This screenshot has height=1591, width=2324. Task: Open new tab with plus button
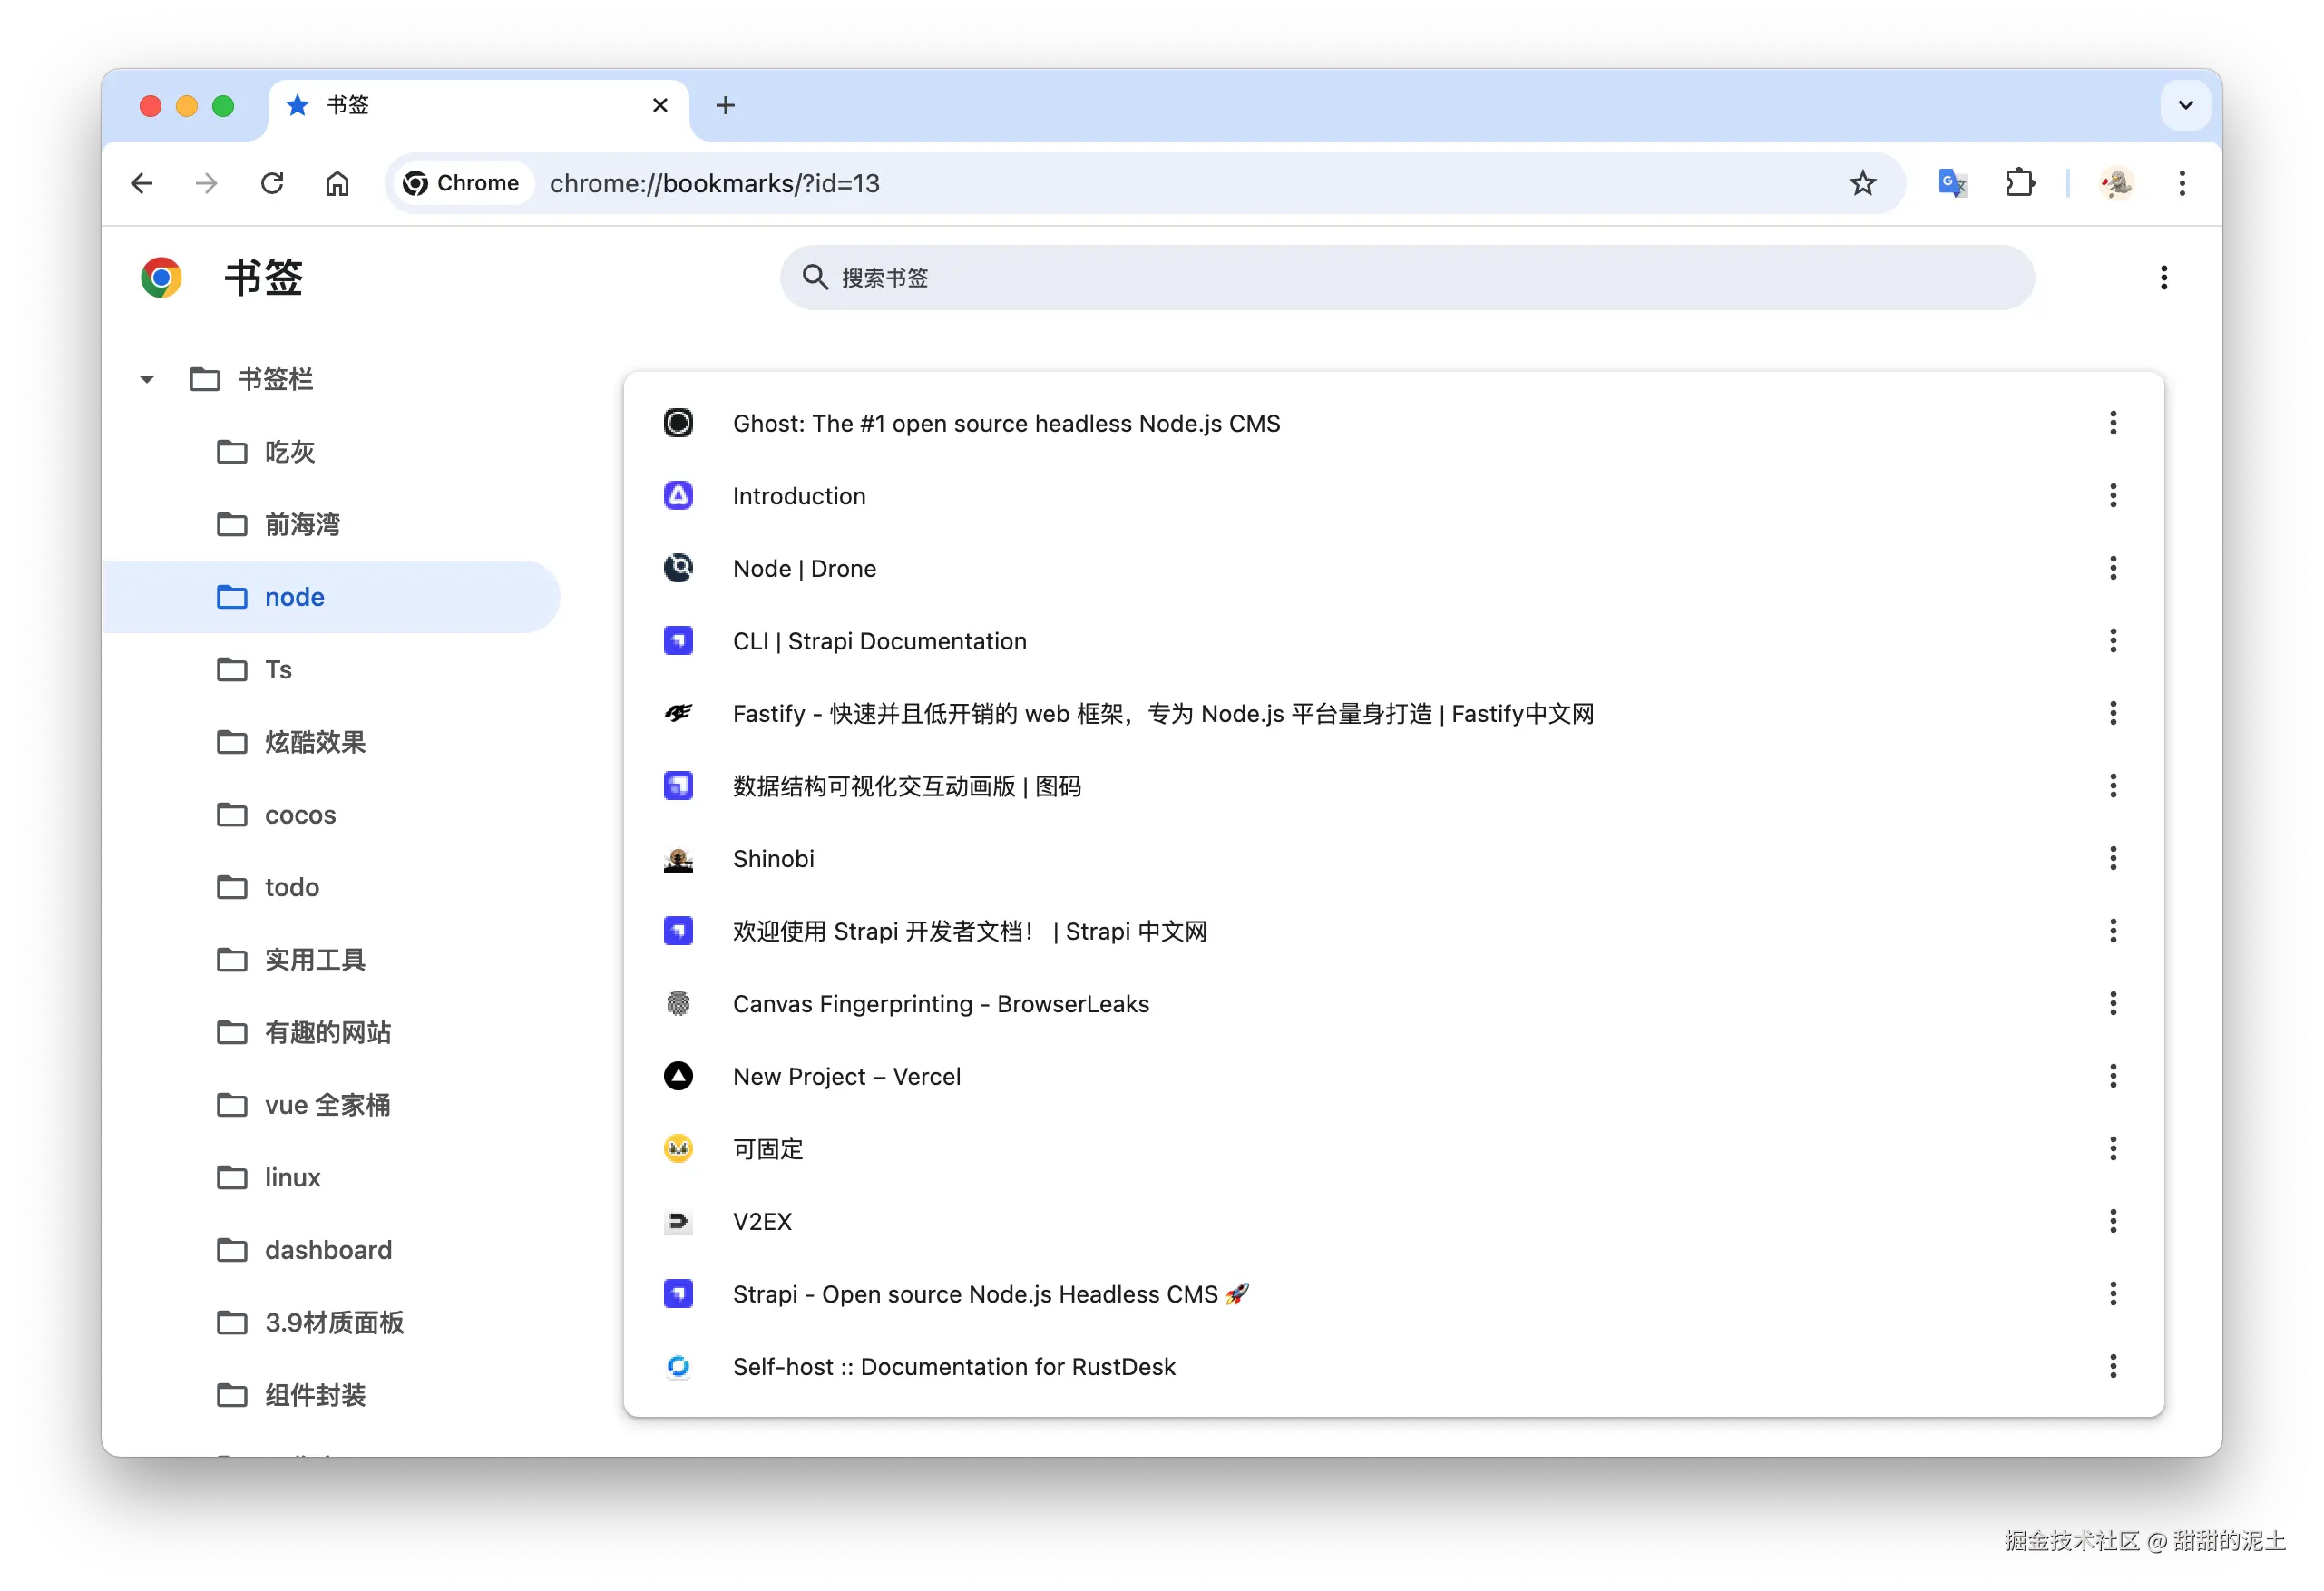(x=725, y=105)
